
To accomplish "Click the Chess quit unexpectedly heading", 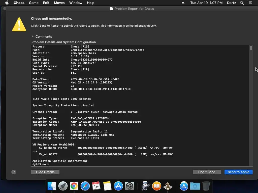I will coord(51,18).
